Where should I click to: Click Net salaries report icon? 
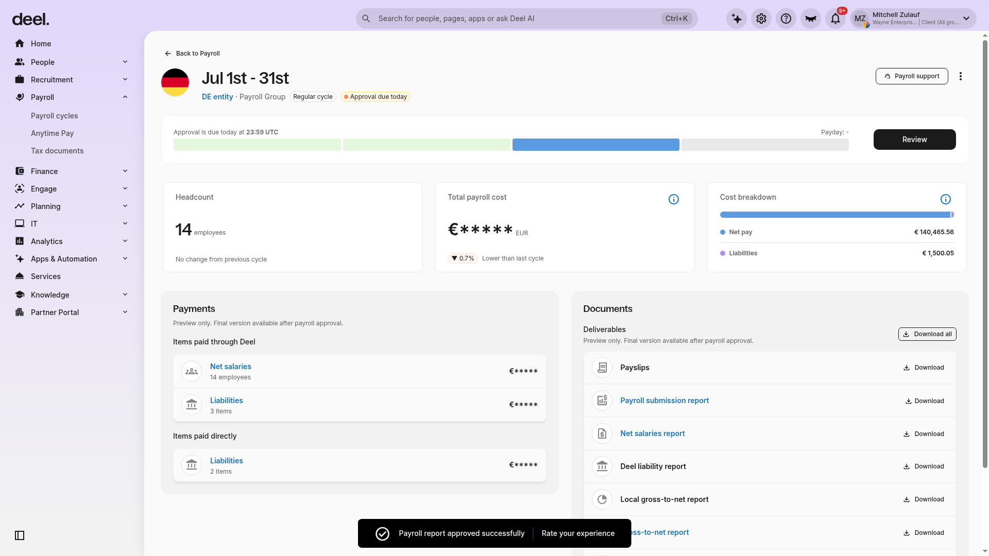tap(602, 433)
